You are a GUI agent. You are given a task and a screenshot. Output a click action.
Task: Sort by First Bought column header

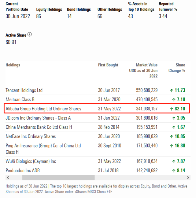[108, 65]
